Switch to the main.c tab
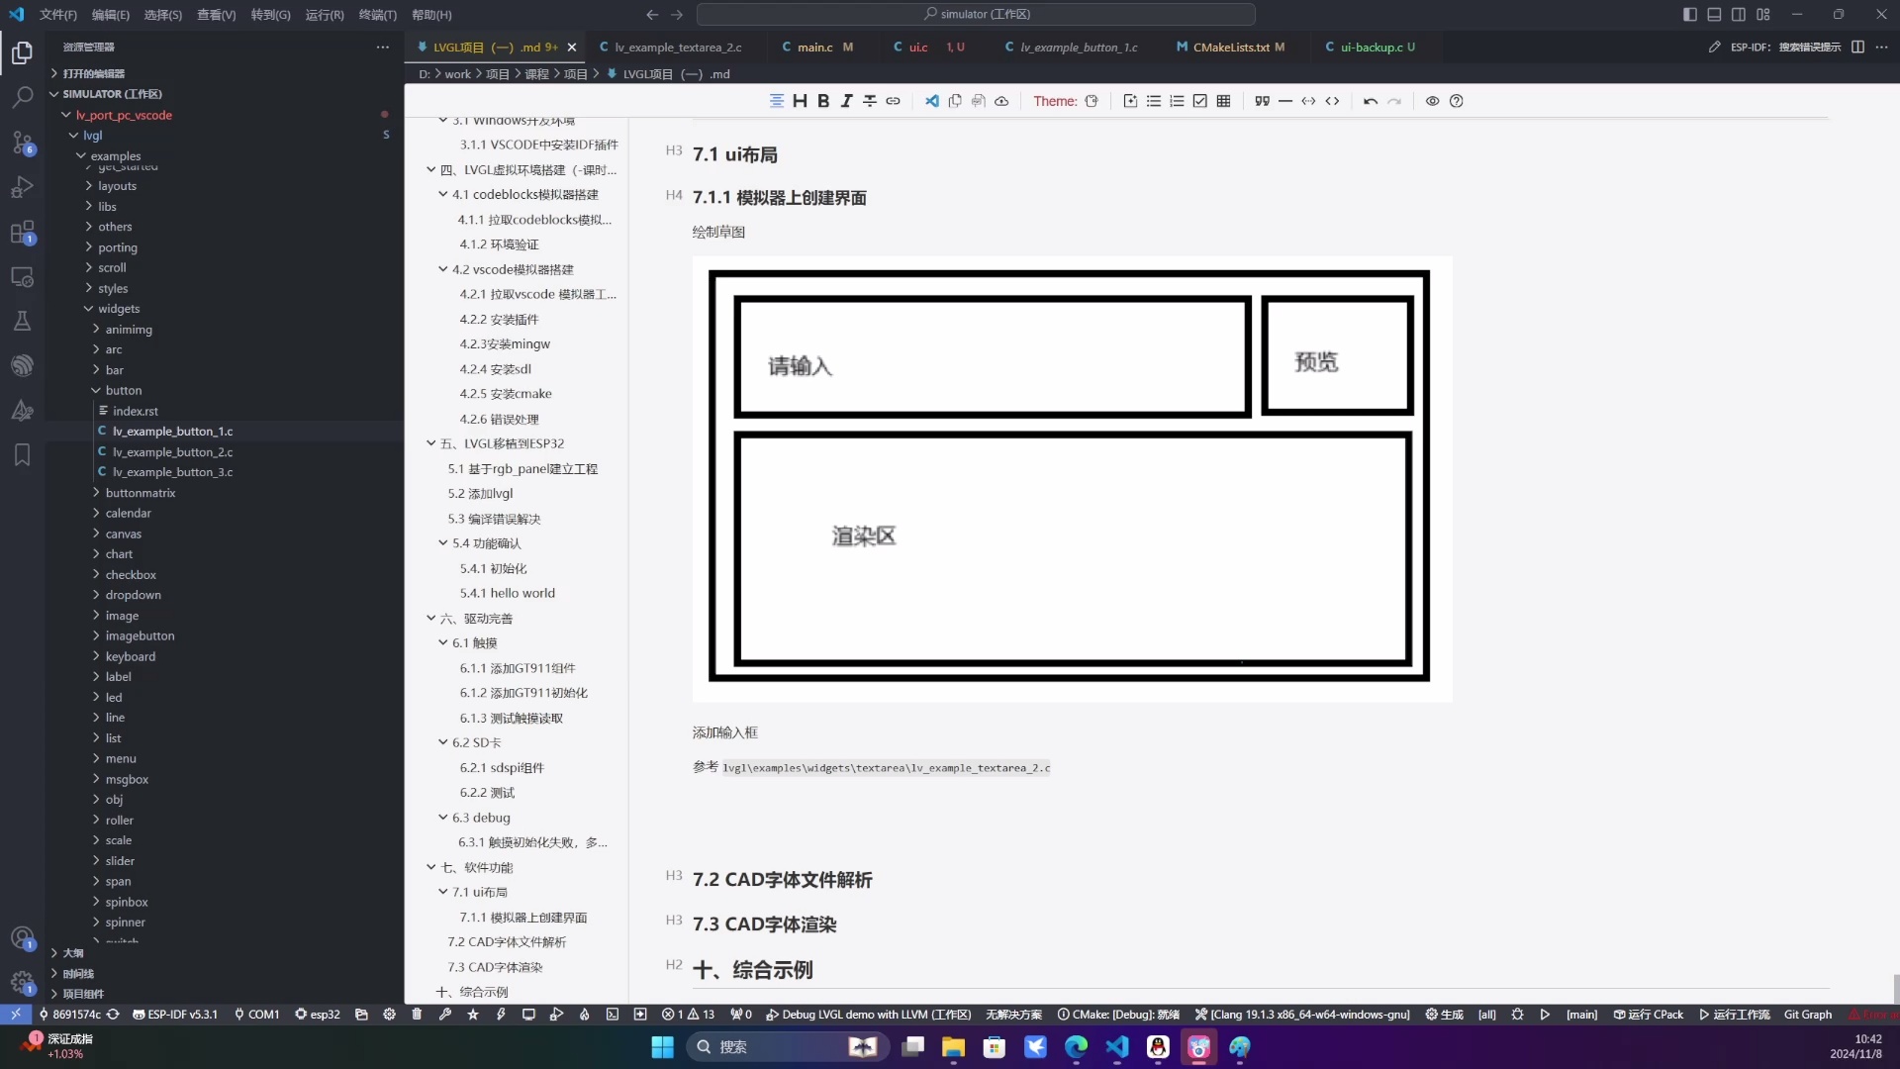1900x1069 pixels. tap(816, 47)
